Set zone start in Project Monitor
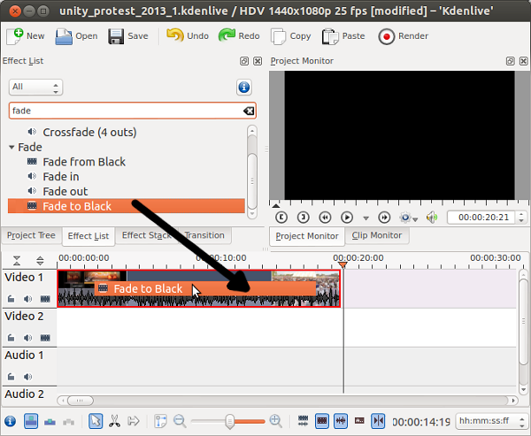 click(x=281, y=217)
